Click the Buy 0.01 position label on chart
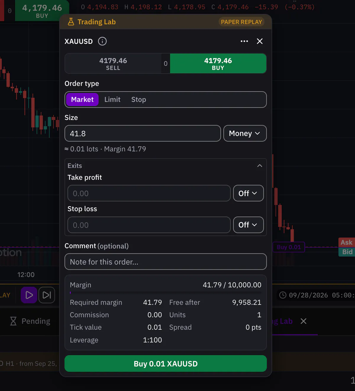Screen dimensions: 355x391 [x=289, y=247]
